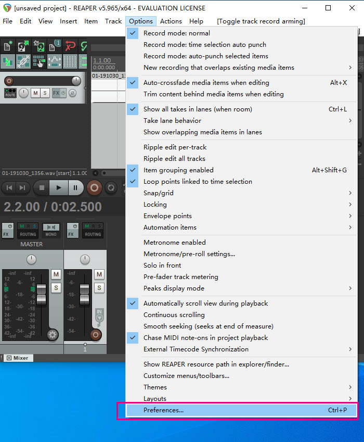This screenshot has width=364, height=442.
Task: Expand Layouts submenu
Action: [242, 399]
